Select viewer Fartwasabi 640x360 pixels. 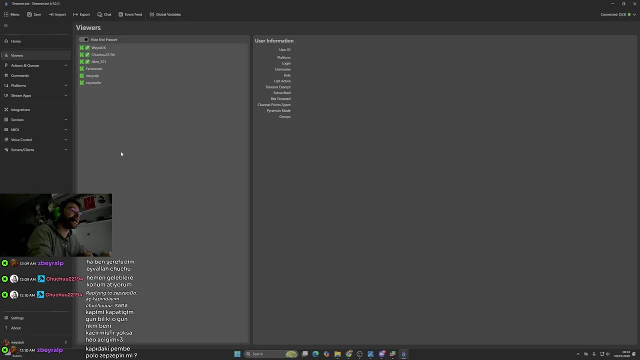pos(94,69)
